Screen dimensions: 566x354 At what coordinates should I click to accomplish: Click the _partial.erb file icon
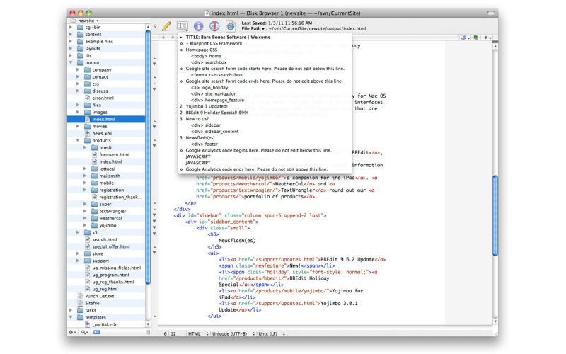pos(87,324)
